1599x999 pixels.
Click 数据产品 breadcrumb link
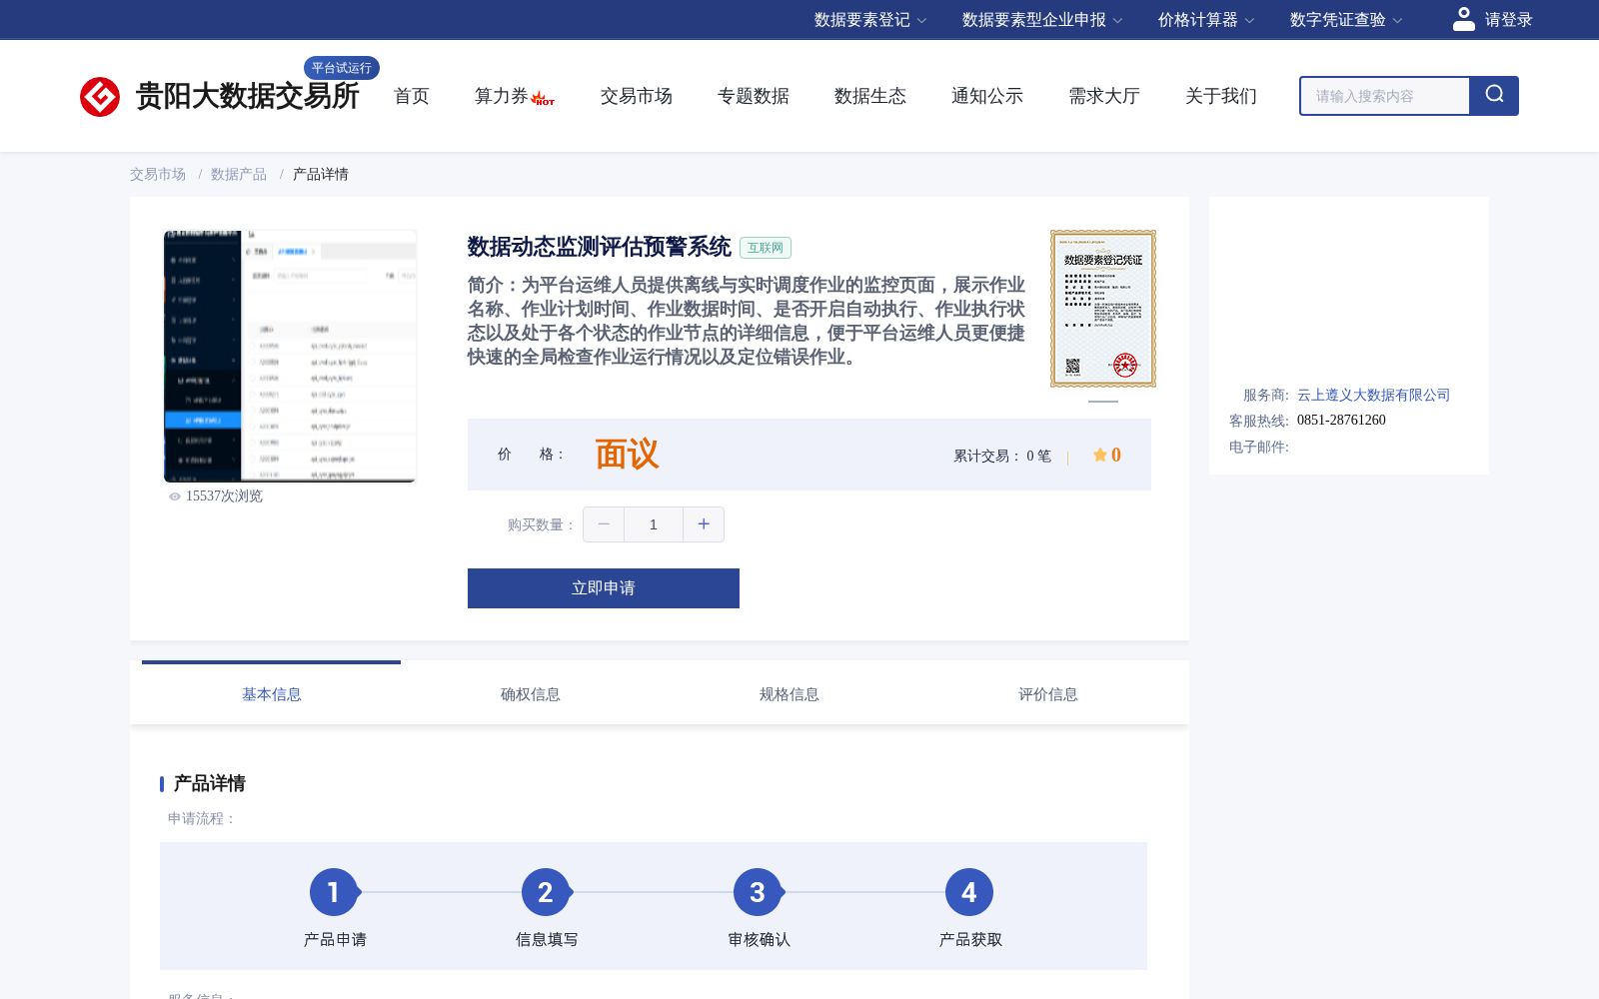239,175
